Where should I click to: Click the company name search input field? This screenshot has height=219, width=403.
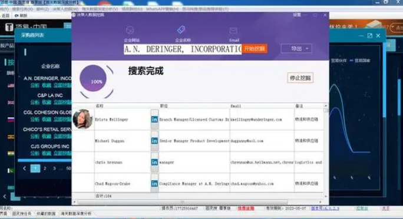pyautogui.click(x=183, y=49)
